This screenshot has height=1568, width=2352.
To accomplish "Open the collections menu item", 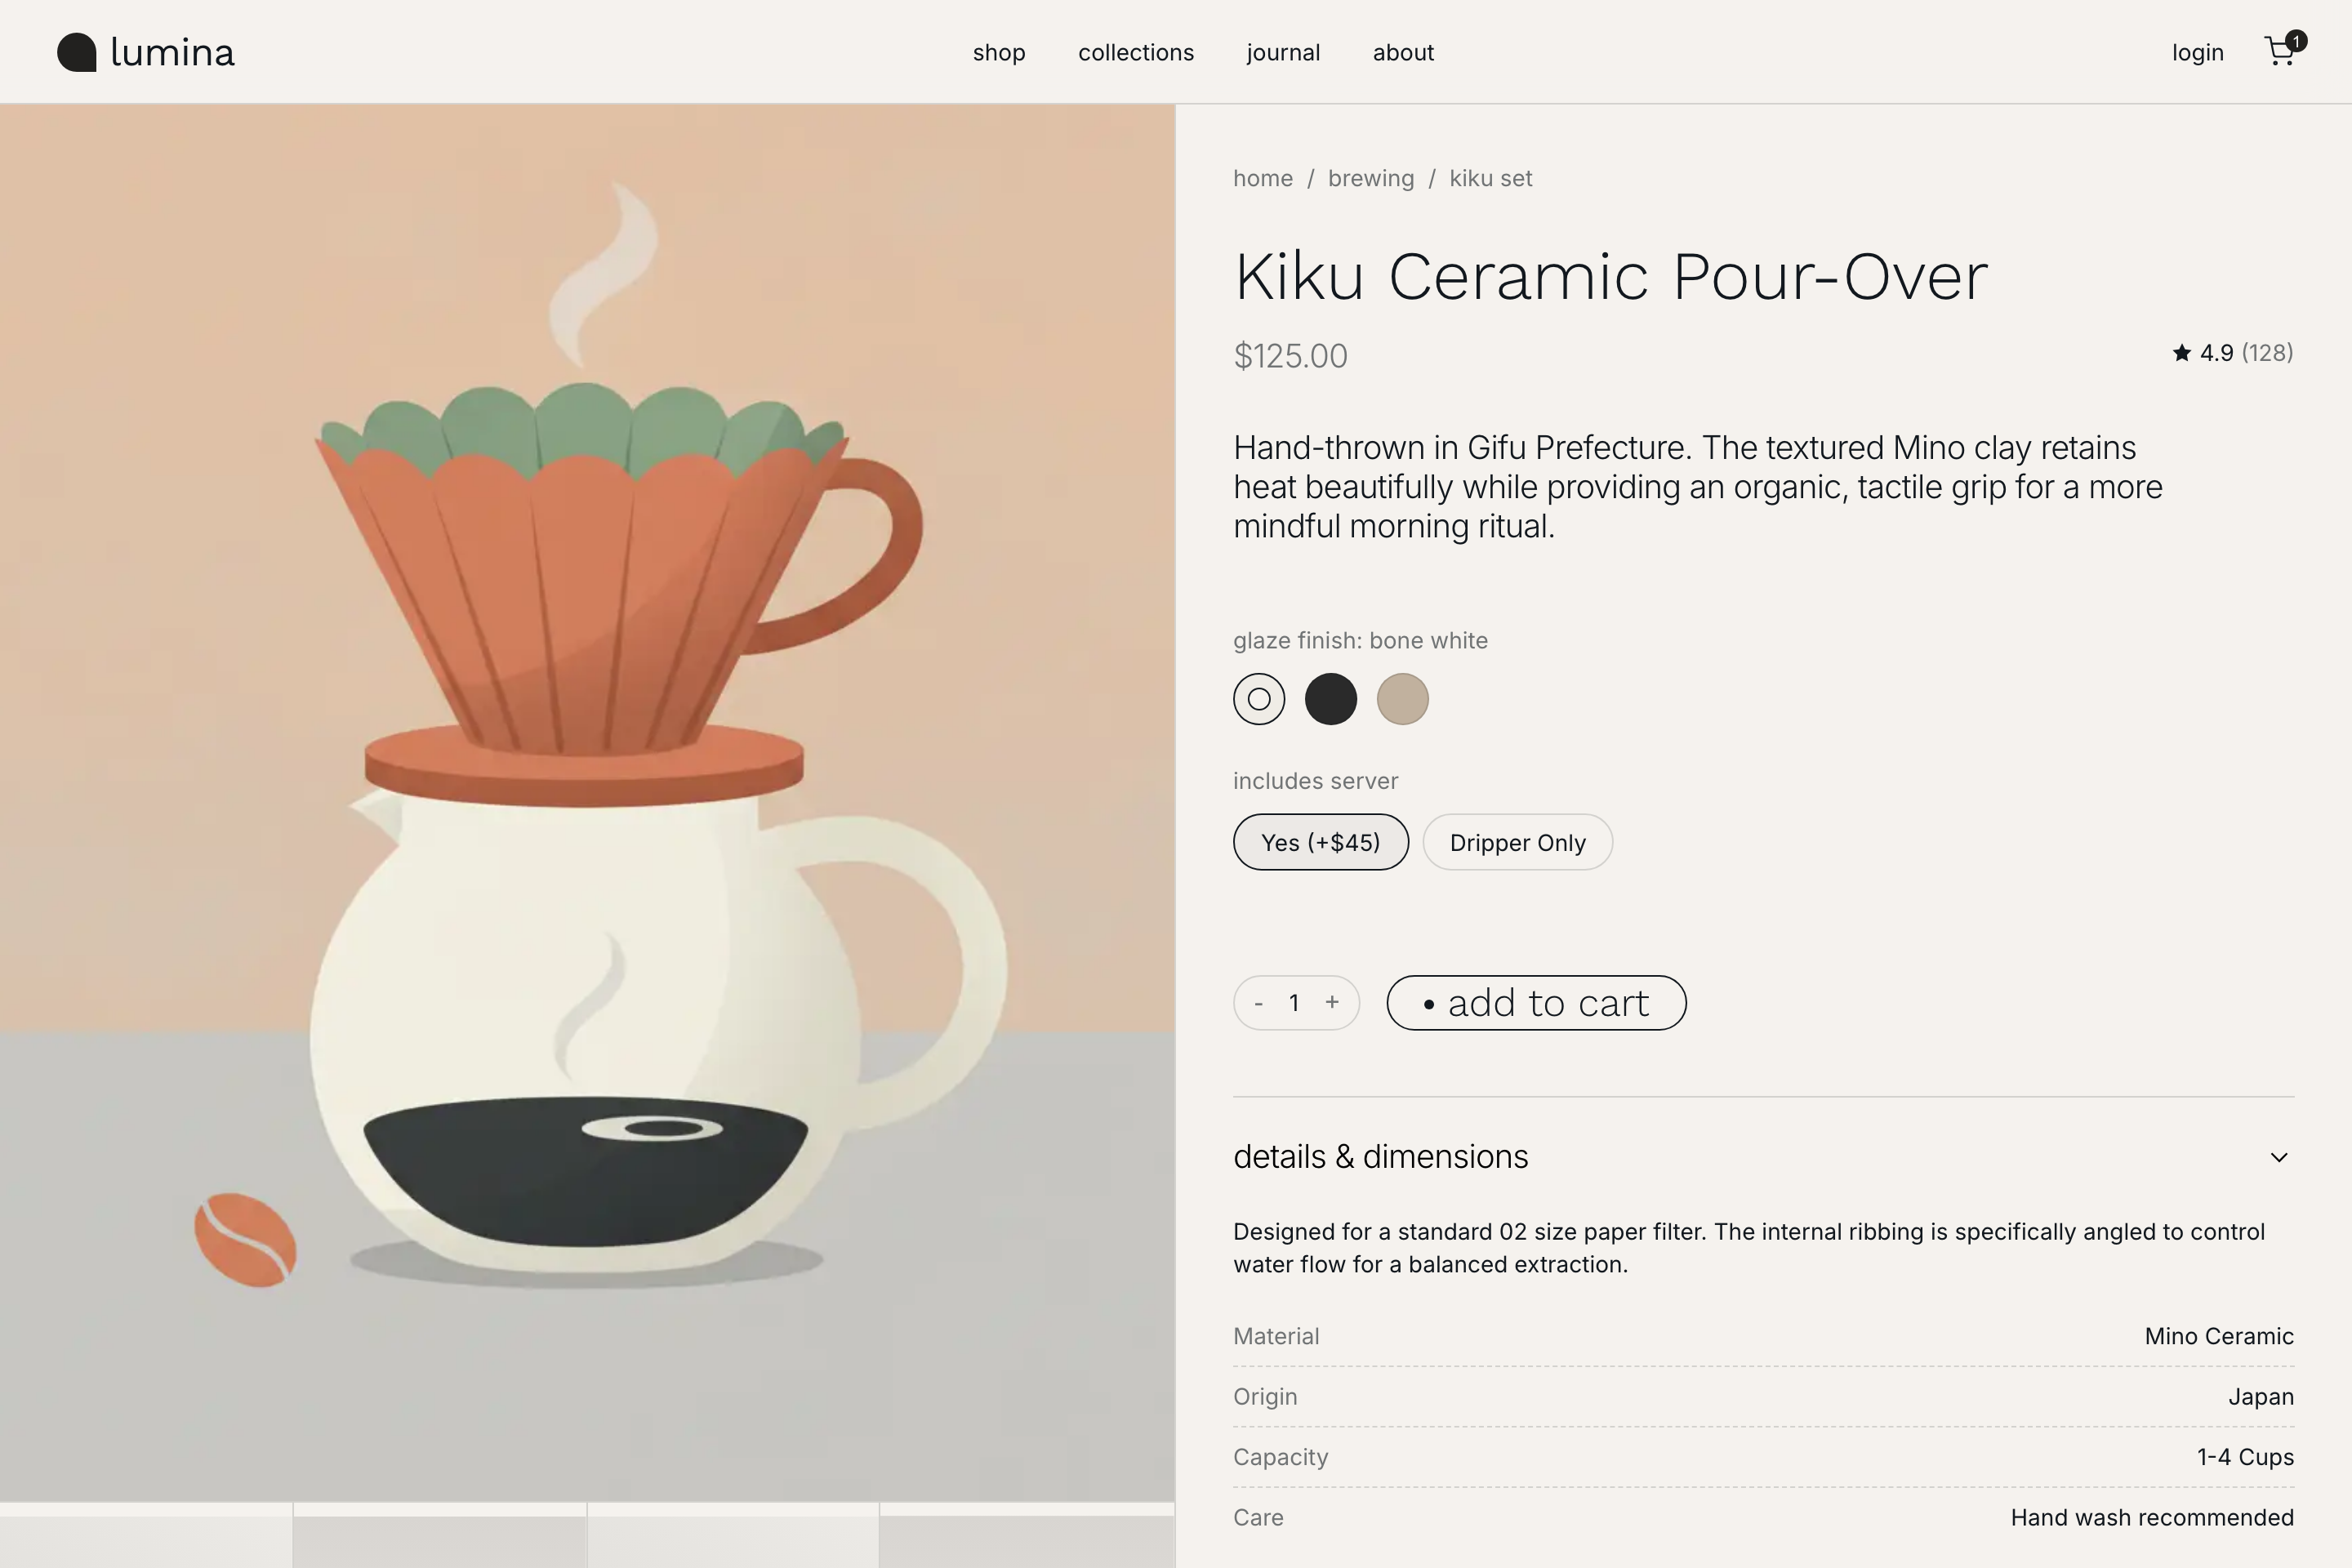I will point(1136,52).
